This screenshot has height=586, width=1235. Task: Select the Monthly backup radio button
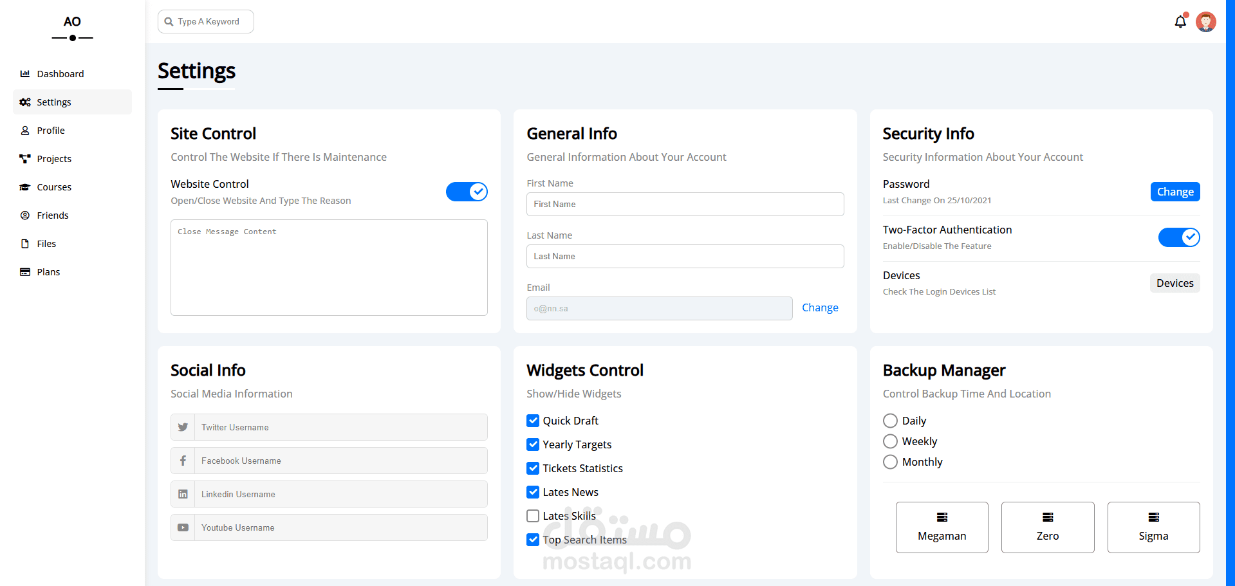pyautogui.click(x=890, y=462)
